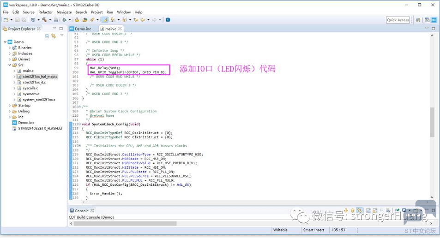Click the Save toolbar icon
The width and height of the screenshot is (440, 238).
coord(17,20)
